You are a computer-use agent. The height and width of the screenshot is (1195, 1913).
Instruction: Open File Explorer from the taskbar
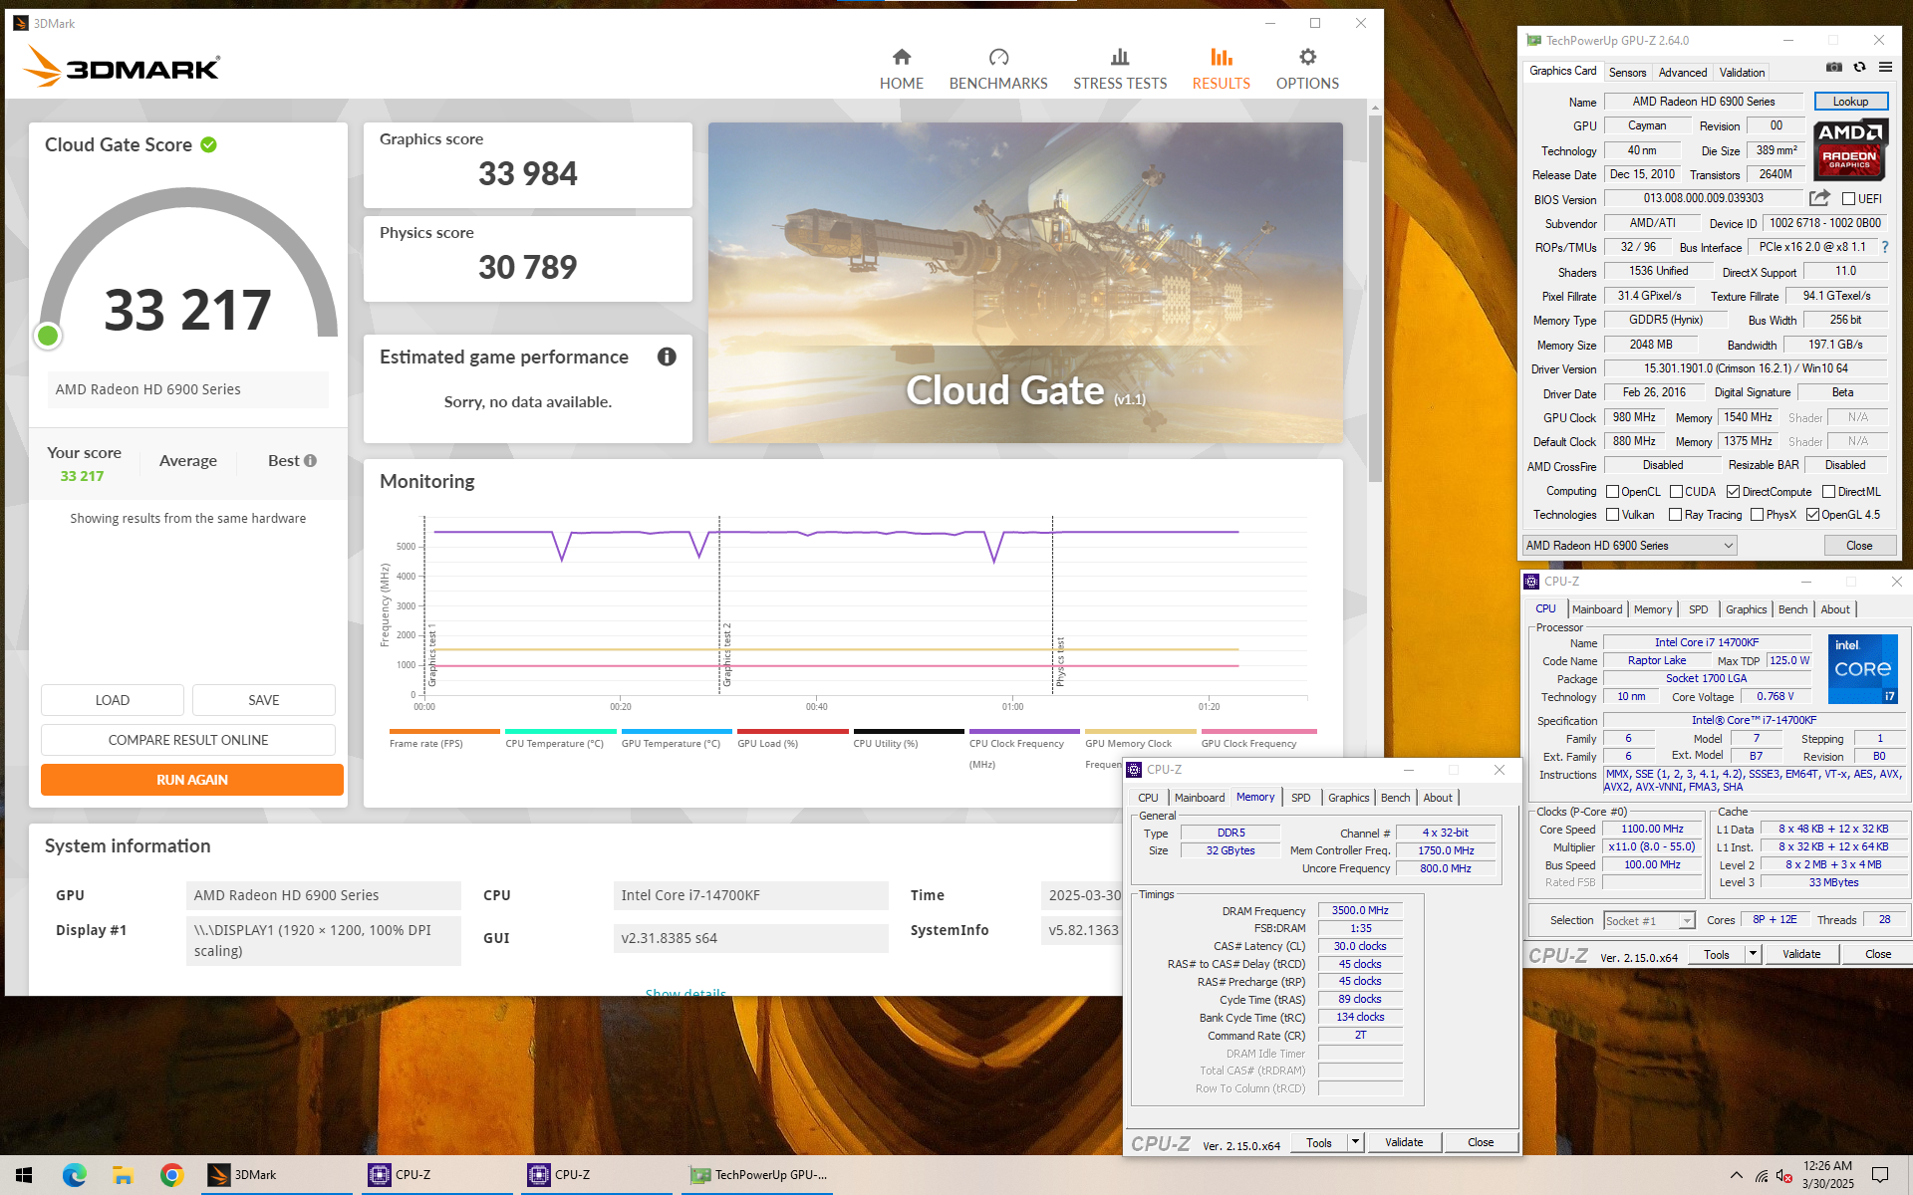click(123, 1175)
